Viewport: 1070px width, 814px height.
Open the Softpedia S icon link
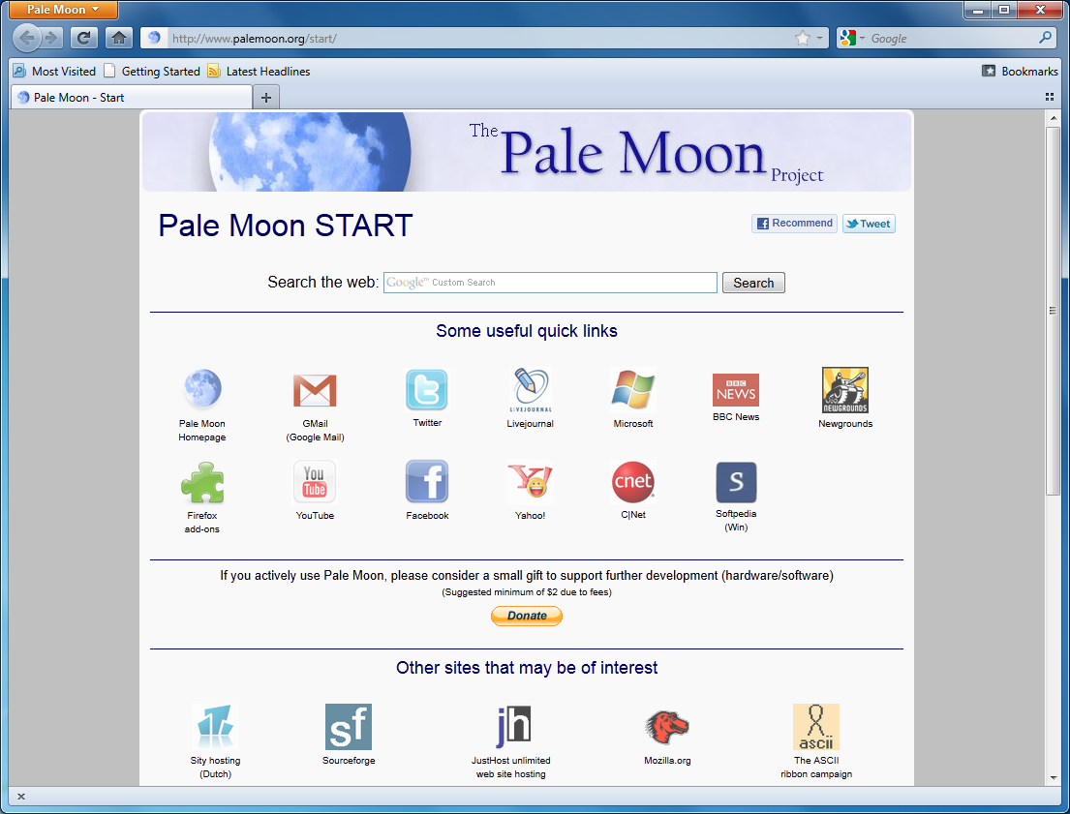(x=736, y=482)
